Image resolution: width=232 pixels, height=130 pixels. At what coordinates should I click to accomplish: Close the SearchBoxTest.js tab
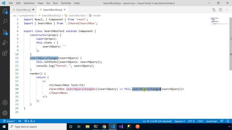pyautogui.click(x=65, y=10)
